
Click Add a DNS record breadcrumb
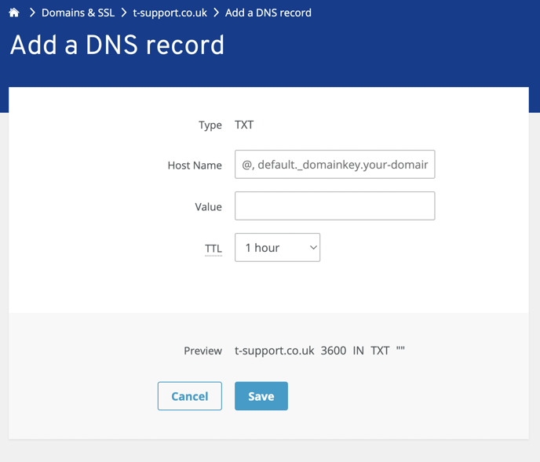click(x=268, y=13)
